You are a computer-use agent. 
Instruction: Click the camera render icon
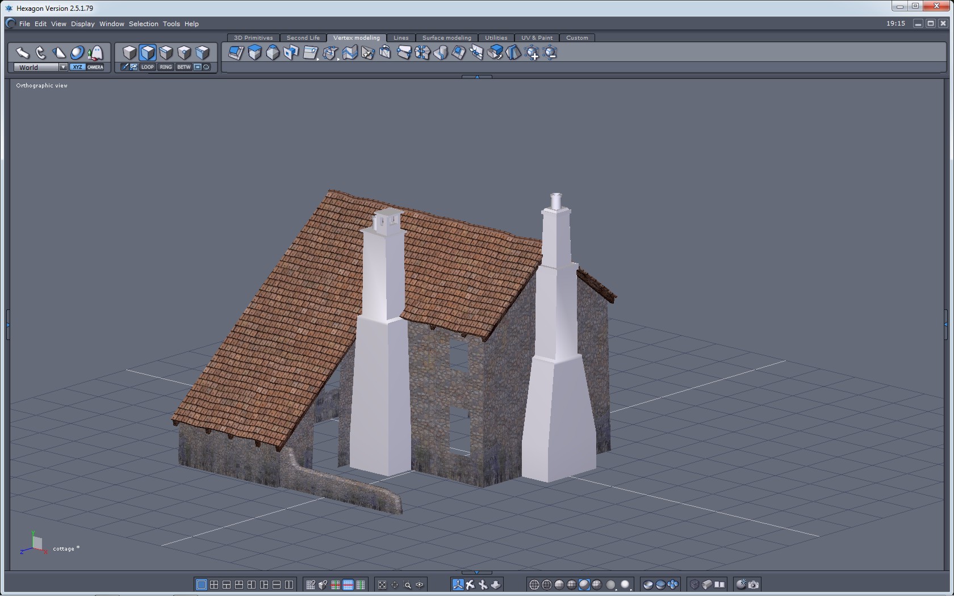click(754, 585)
